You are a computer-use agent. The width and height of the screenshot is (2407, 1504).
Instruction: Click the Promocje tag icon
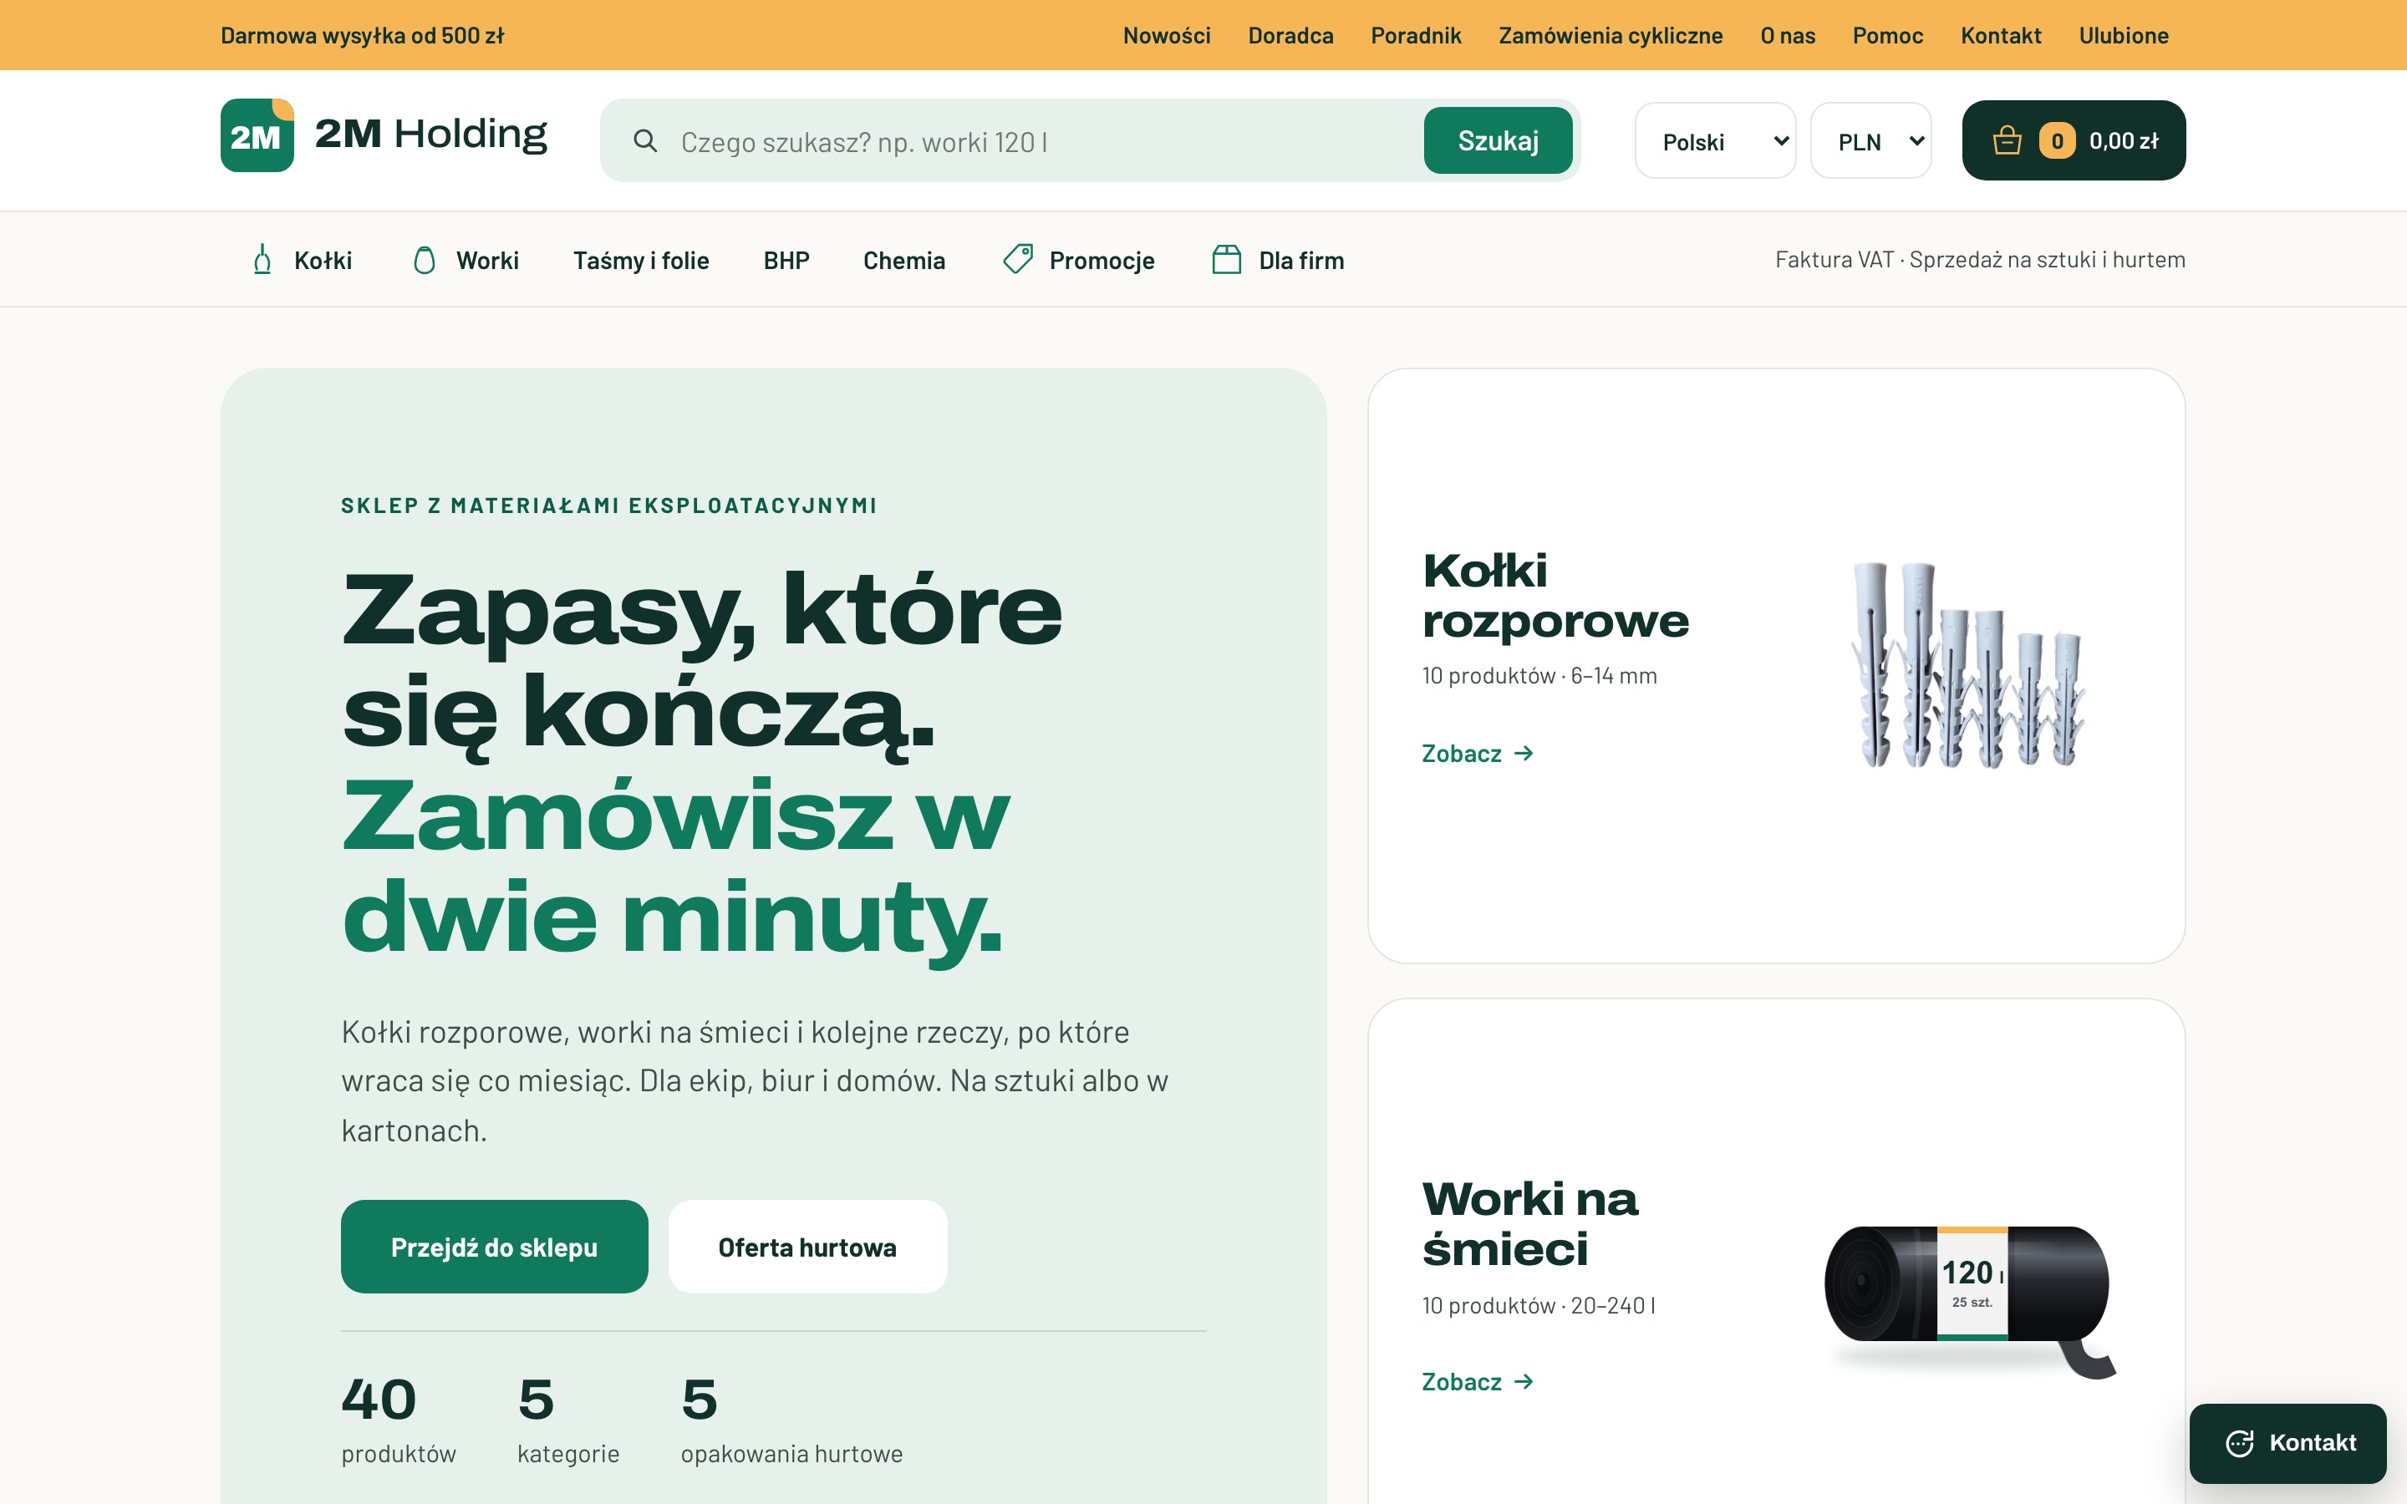click(1017, 260)
